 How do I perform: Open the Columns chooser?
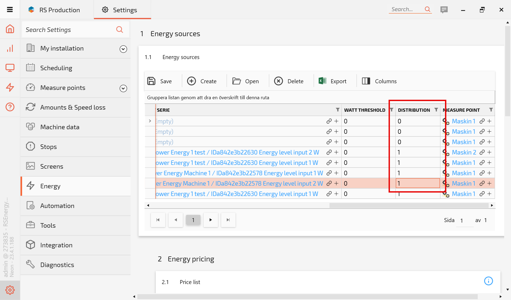[379, 81]
